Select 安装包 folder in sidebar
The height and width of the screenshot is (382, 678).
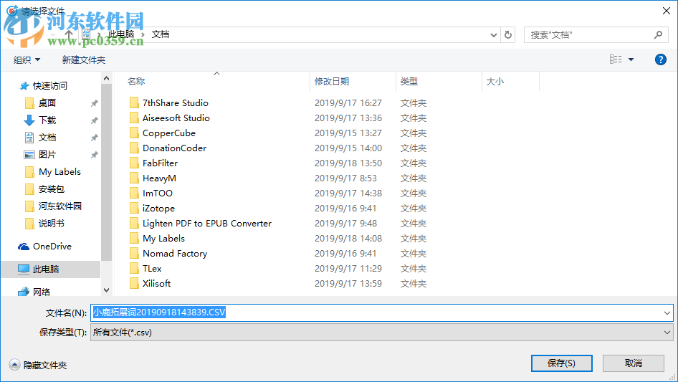(x=51, y=189)
